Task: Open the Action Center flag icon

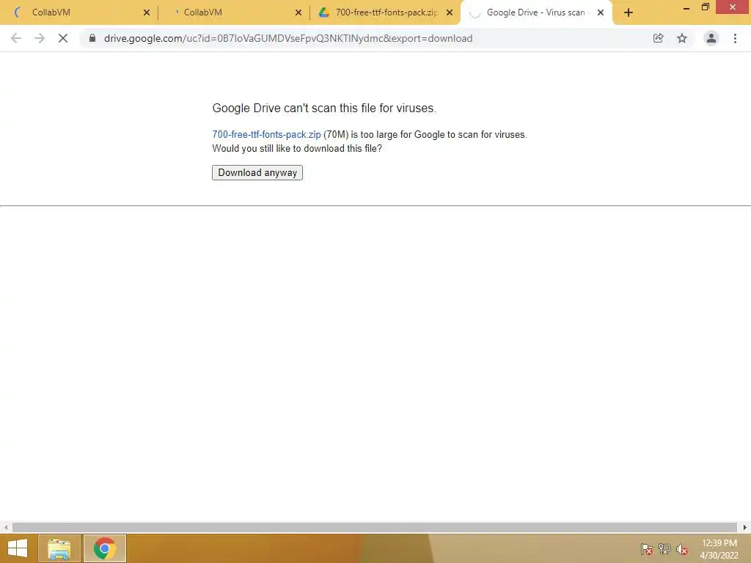Action: pos(646,549)
